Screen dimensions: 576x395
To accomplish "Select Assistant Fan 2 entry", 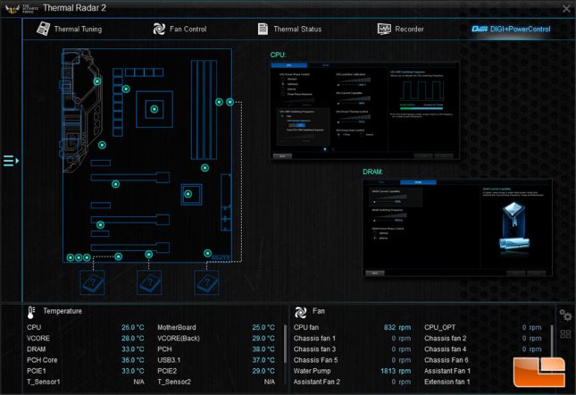I will coord(352,382).
